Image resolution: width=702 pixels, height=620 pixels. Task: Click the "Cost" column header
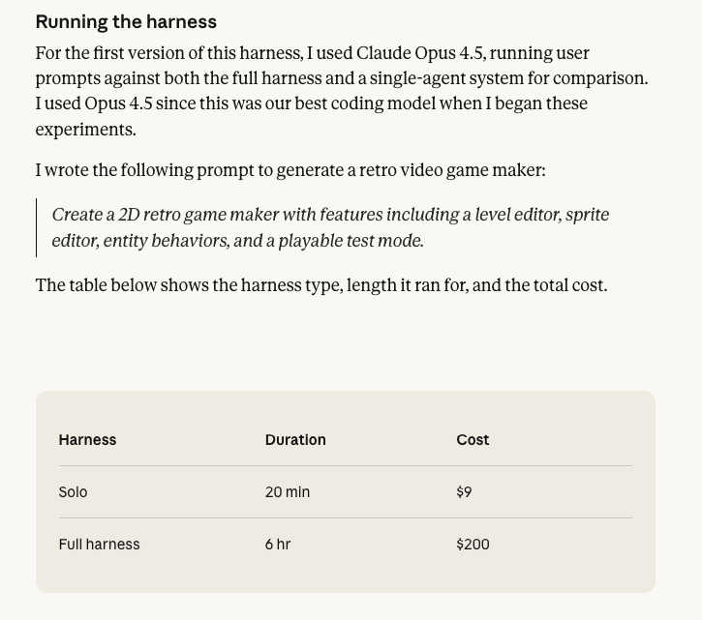click(x=473, y=440)
